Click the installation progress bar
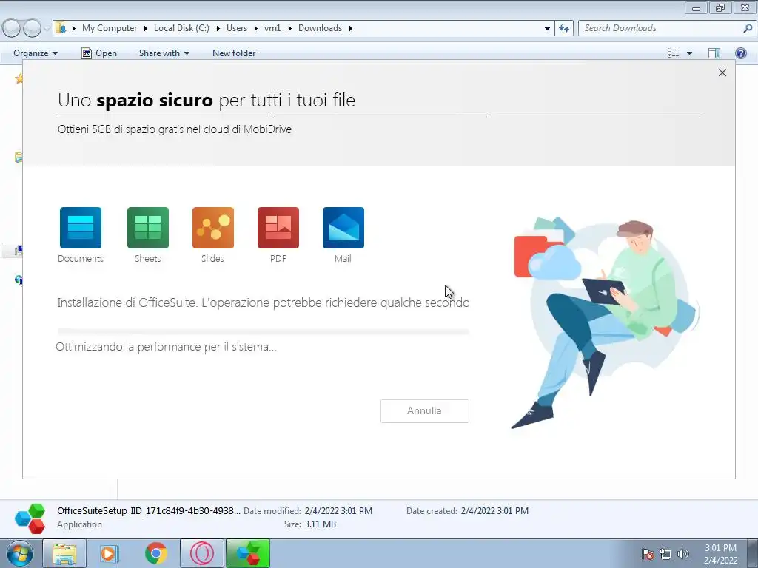 tap(263, 332)
